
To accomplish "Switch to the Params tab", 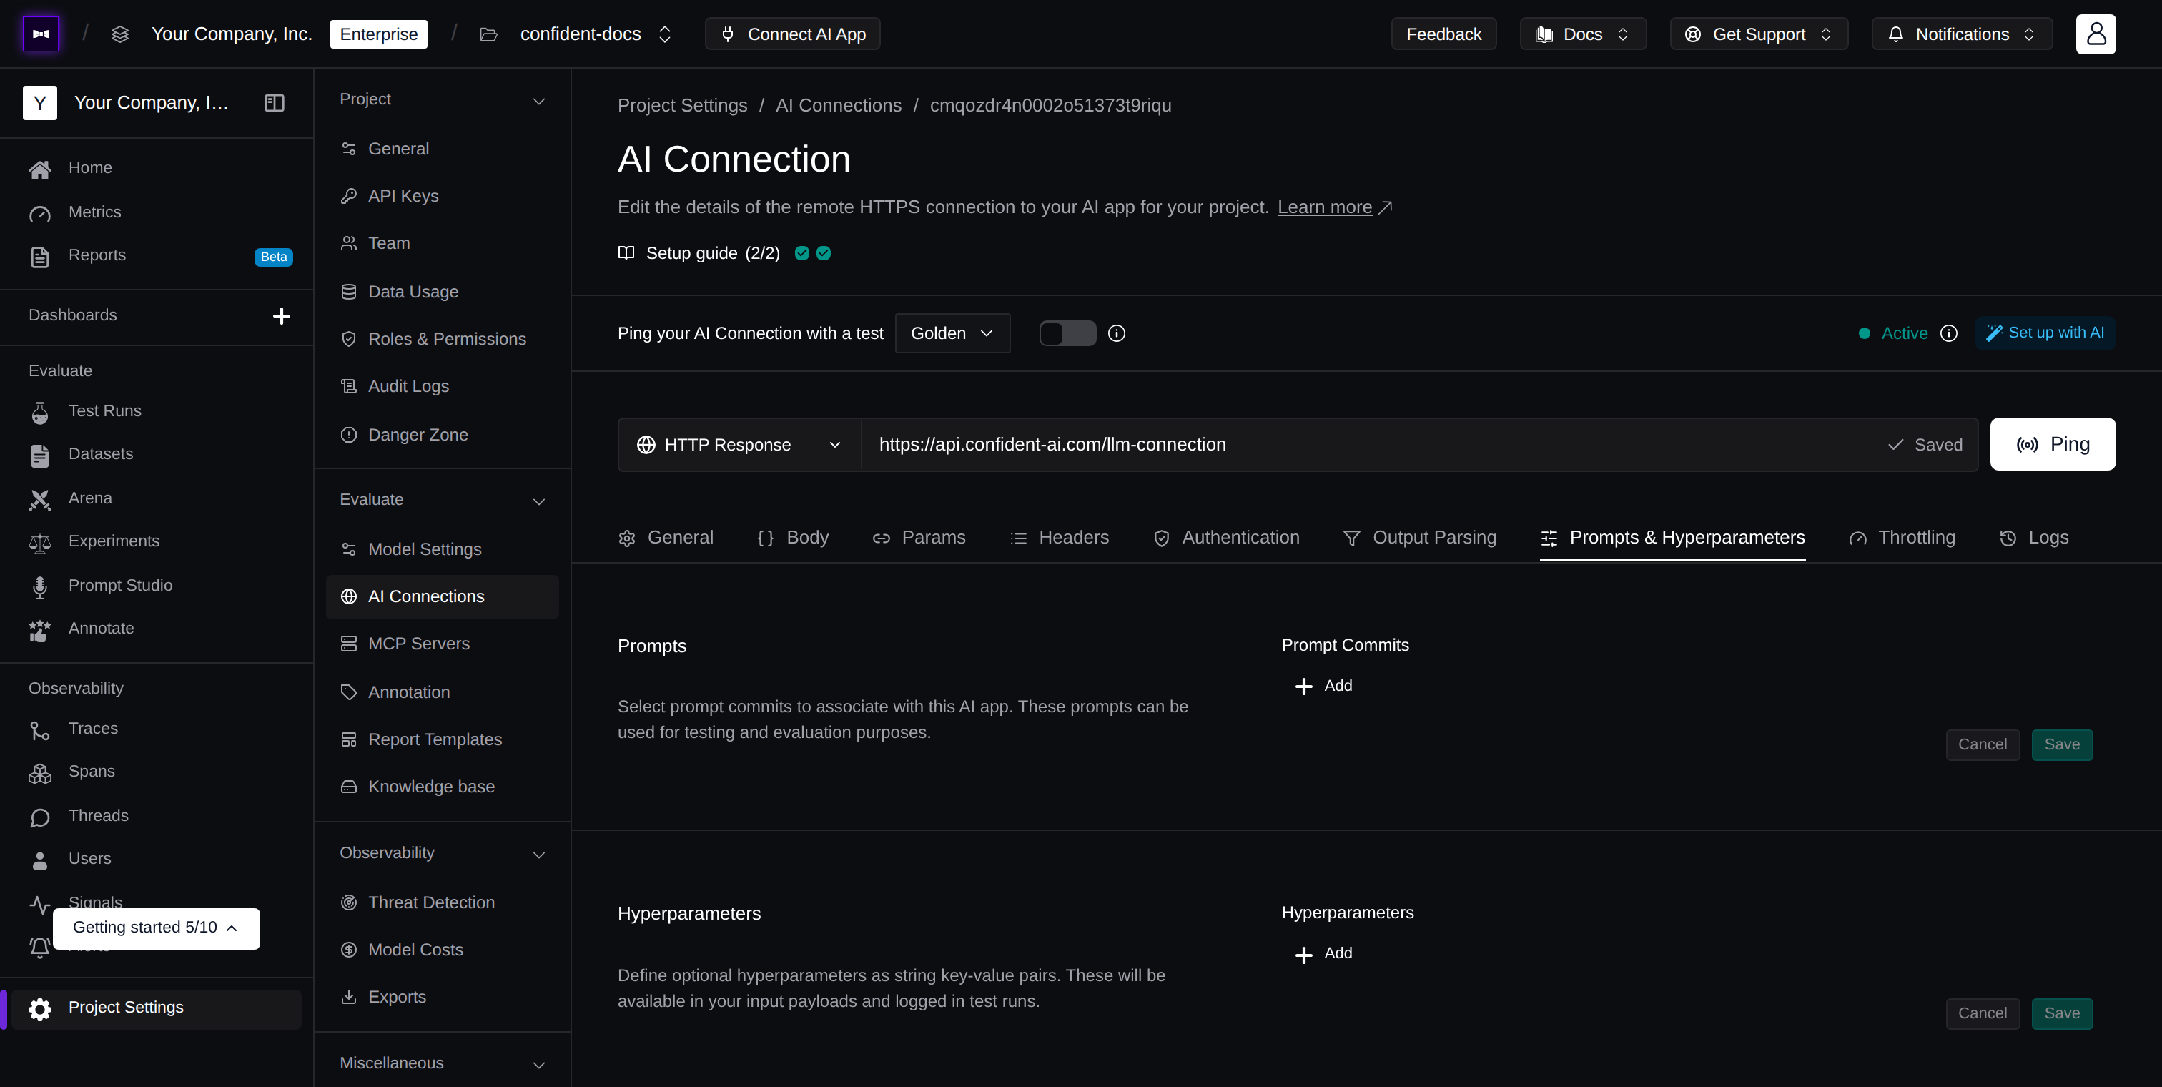I will [919, 538].
